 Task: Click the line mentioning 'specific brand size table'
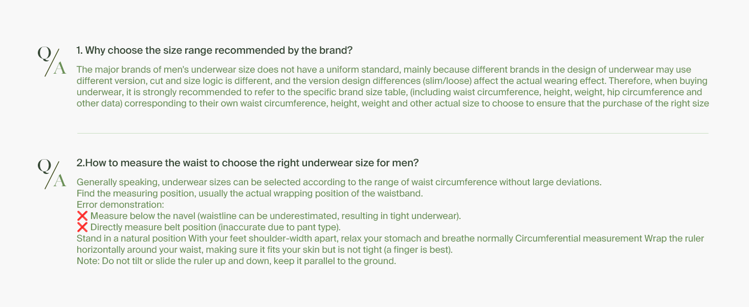point(389,92)
